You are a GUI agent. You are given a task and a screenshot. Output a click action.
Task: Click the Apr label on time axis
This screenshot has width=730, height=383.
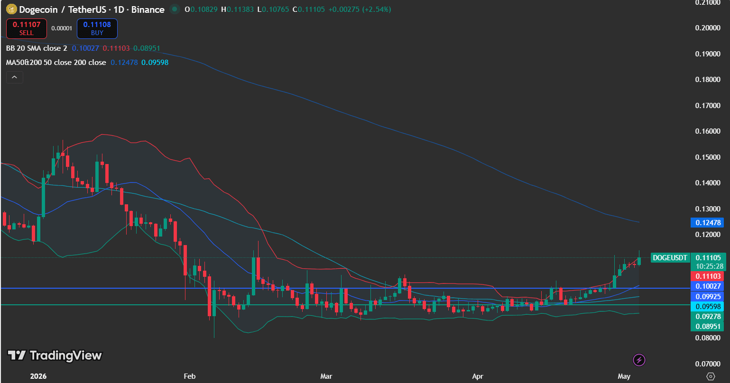478,376
